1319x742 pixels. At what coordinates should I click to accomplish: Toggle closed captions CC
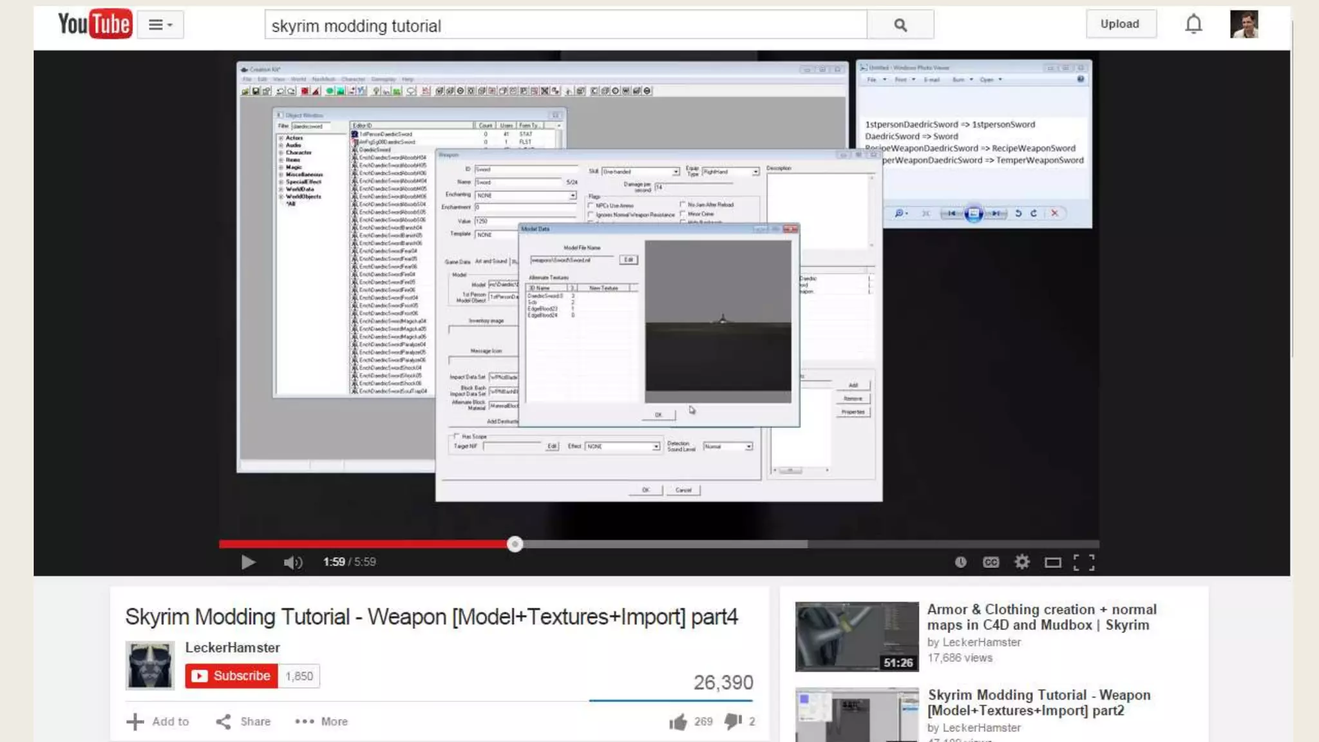pyautogui.click(x=991, y=562)
